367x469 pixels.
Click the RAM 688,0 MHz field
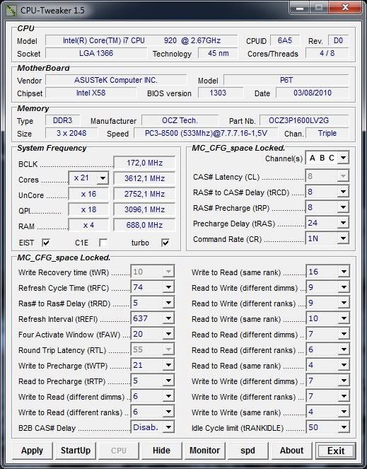pos(144,225)
